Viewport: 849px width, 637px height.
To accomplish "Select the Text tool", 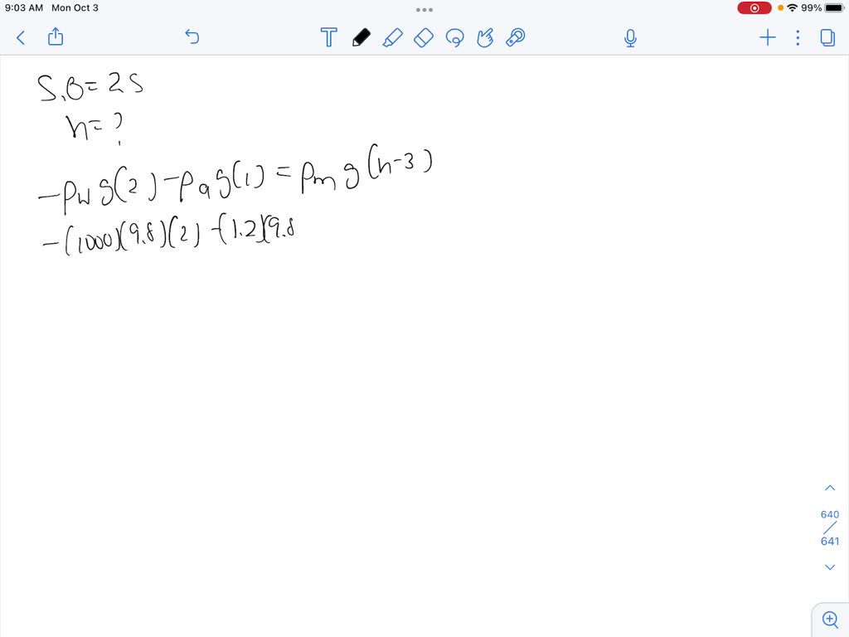I will 328,37.
